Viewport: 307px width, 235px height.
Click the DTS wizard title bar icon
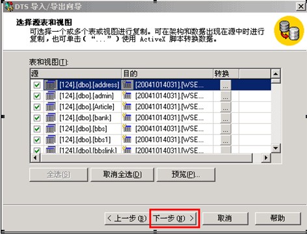[x=9, y=6]
